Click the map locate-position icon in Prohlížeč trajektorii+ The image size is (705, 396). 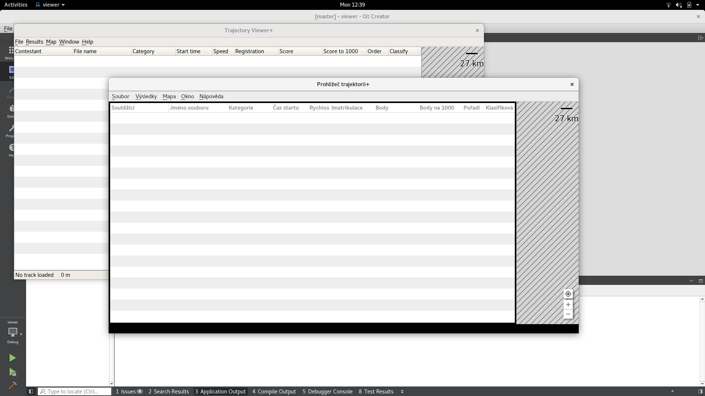[x=568, y=294]
